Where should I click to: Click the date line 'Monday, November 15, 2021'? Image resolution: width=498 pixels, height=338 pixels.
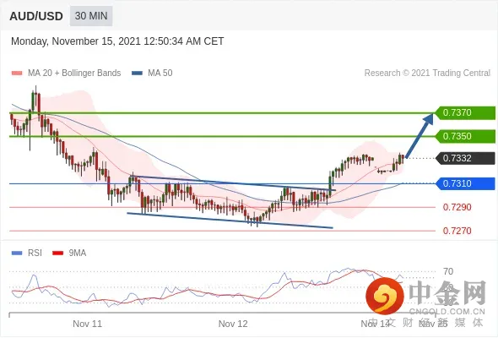(x=117, y=41)
